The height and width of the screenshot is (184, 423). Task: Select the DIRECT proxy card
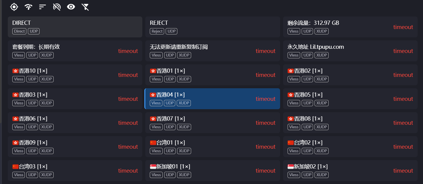(x=75, y=27)
